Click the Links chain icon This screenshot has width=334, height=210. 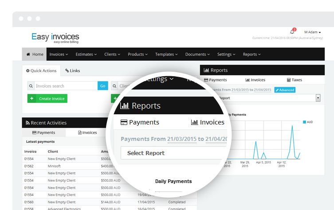(67, 71)
